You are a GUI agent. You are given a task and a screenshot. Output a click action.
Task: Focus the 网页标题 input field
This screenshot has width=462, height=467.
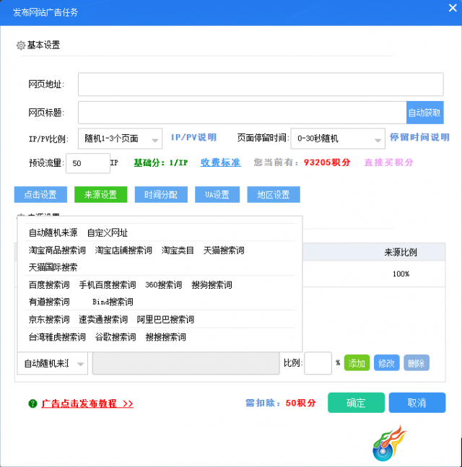pyautogui.click(x=242, y=113)
